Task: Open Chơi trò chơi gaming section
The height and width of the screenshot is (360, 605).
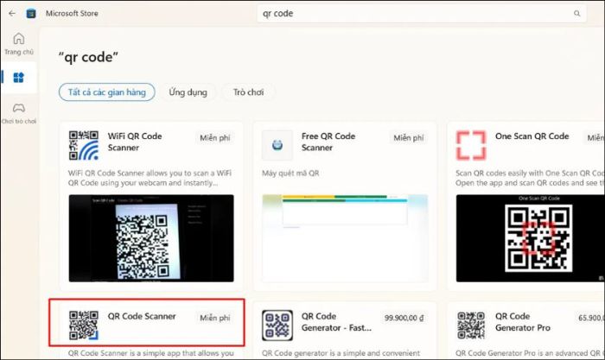Action: (x=18, y=111)
